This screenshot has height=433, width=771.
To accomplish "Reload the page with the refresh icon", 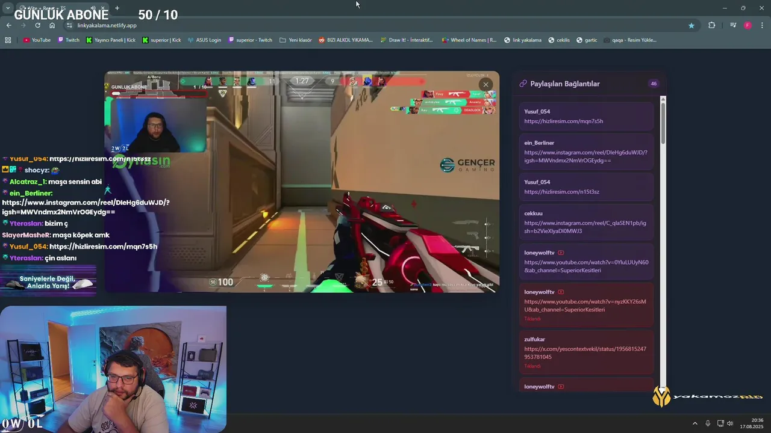I will pos(37,25).
